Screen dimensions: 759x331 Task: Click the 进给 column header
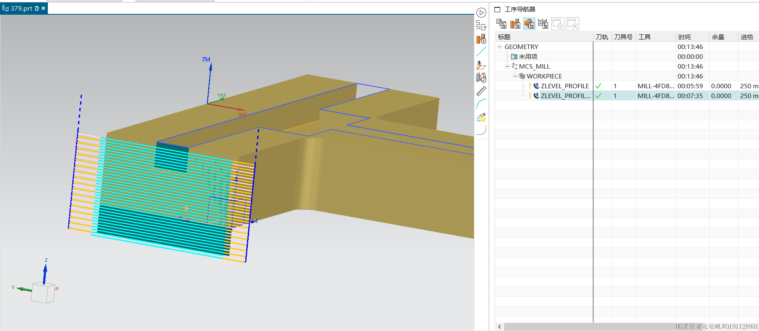coord(748,37)
